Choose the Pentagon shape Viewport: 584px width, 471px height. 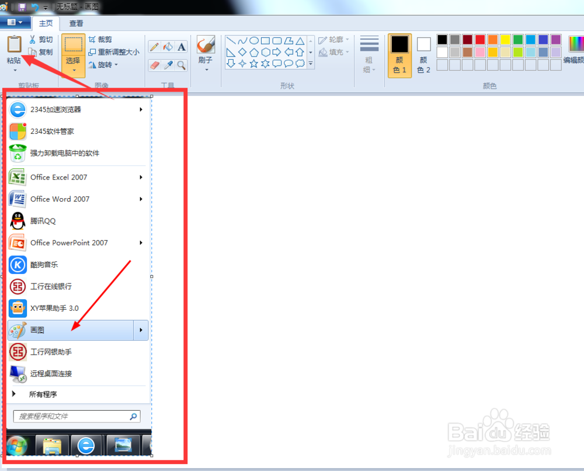(254, 52)
